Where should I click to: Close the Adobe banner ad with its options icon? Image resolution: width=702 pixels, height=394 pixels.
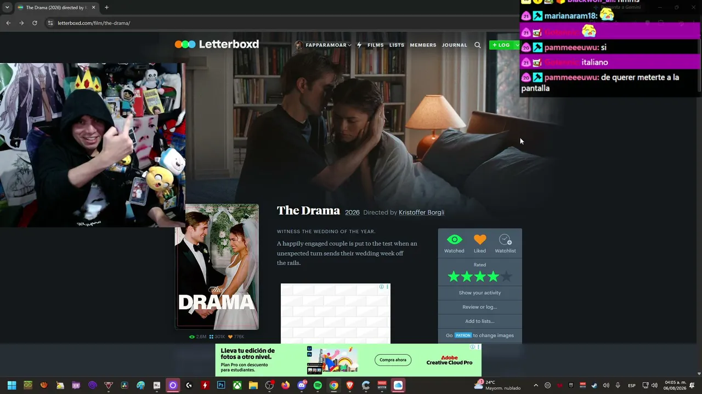[478, 347]
